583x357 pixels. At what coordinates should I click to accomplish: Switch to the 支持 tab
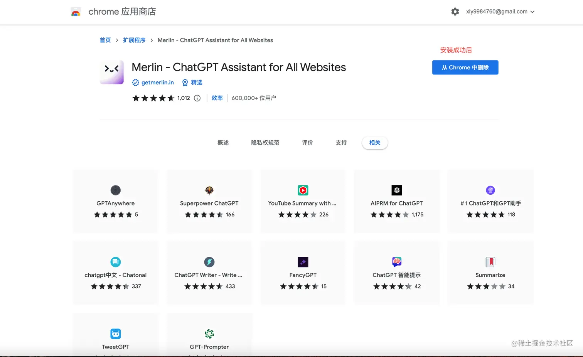pyautogui.click(x=341, y=143)
